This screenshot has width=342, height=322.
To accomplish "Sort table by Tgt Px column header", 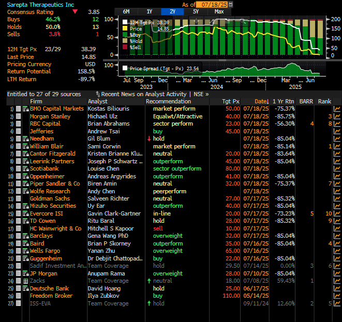I will coord(230,101).
